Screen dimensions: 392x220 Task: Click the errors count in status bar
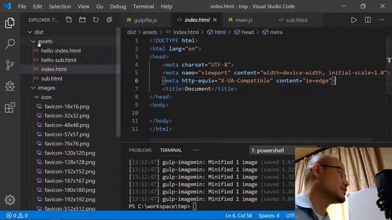12,215
